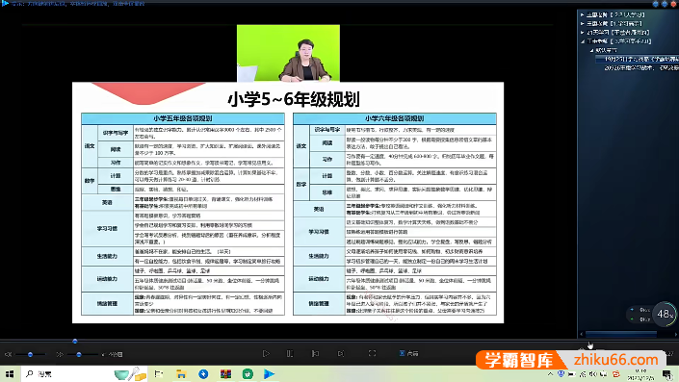Click the speed icon beside second slider
Image resolution: width=679 pixels, height=382 pixels.
tap(60, 354)
